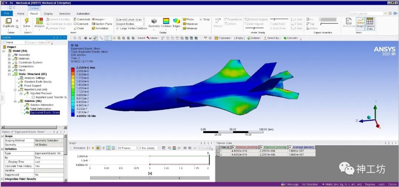The height and width of the screenshot is (187, 399).
Task: Click the Edges display icon
Action: [177, 21]
